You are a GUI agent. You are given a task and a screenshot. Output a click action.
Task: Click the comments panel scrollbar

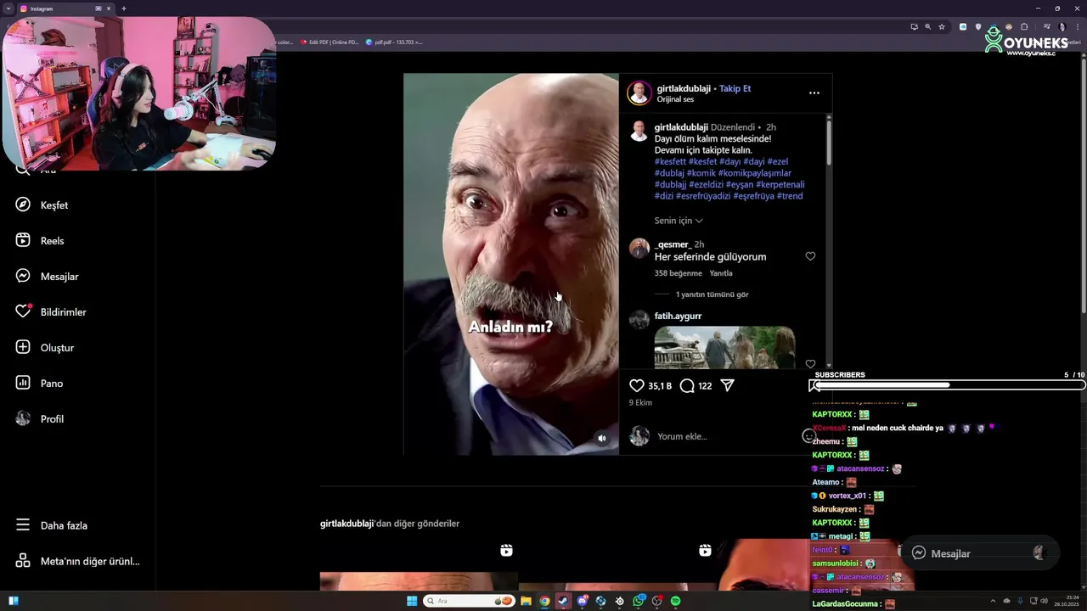[x=829, y=143]
